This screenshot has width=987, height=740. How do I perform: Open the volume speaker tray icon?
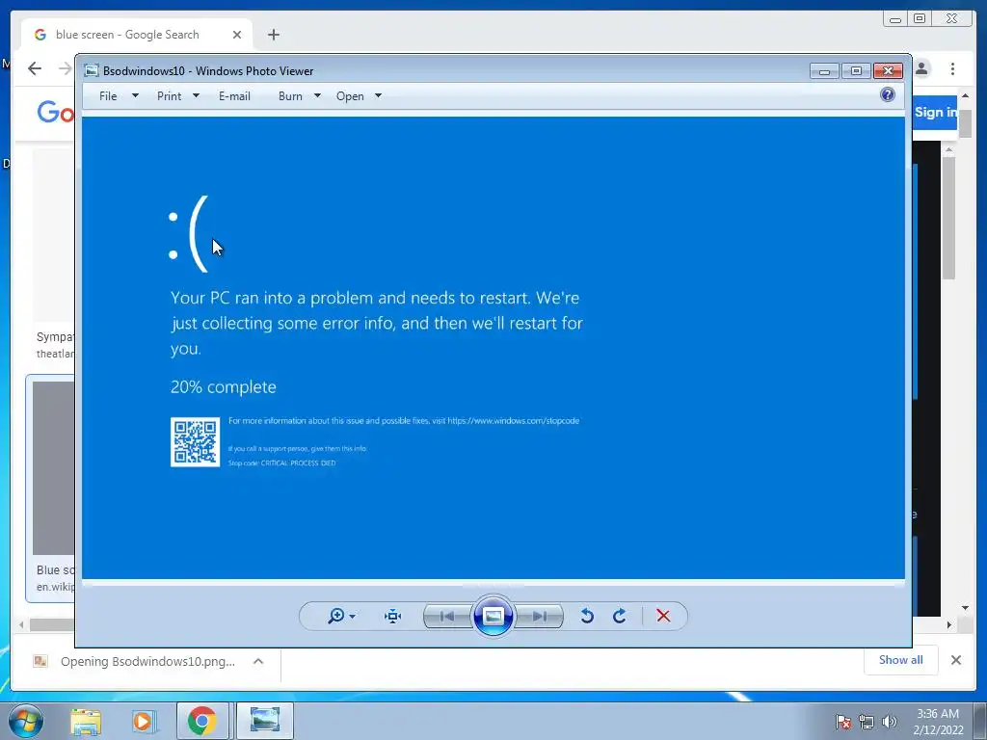click(889, 721)
